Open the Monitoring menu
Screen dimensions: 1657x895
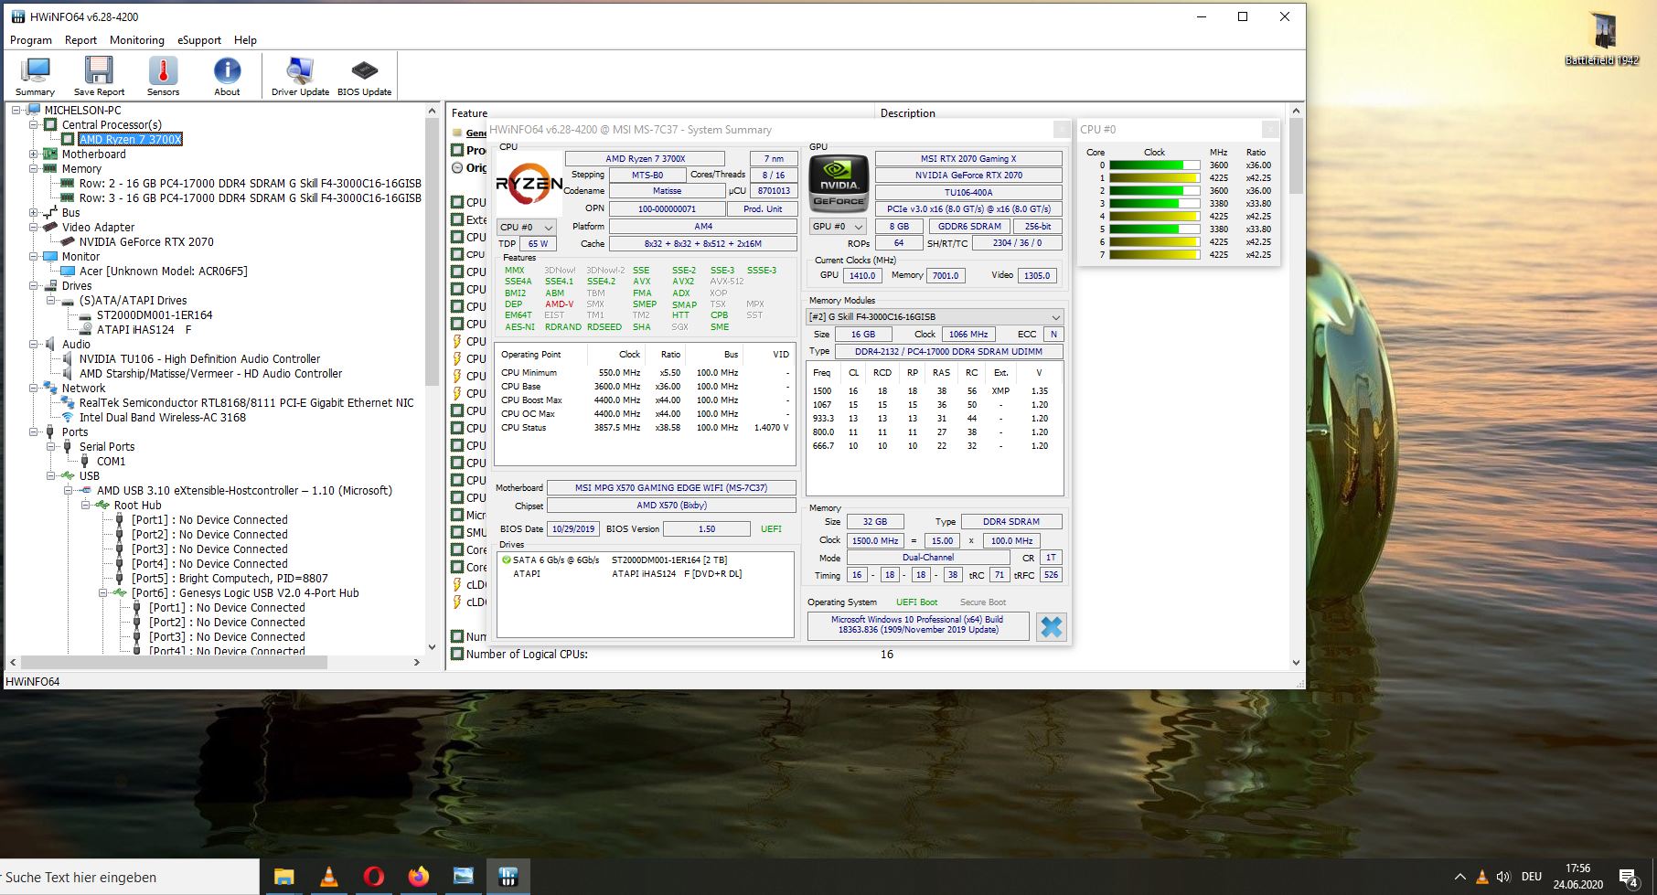[x=137, y=40]
